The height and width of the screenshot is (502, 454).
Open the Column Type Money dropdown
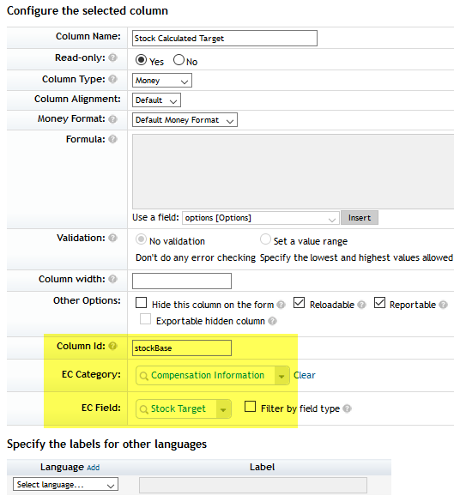[162, 81]
